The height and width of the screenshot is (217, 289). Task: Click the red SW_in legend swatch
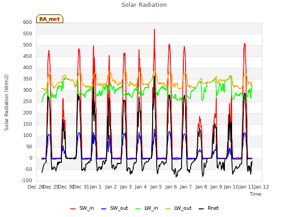click(x=73, y=209)
